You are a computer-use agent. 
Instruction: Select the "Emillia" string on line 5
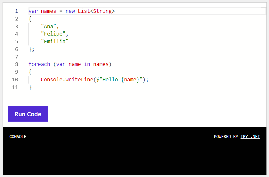click(x=54, y=41)
